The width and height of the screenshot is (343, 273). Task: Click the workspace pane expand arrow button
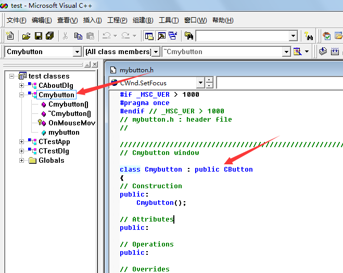tap(87, 64)
